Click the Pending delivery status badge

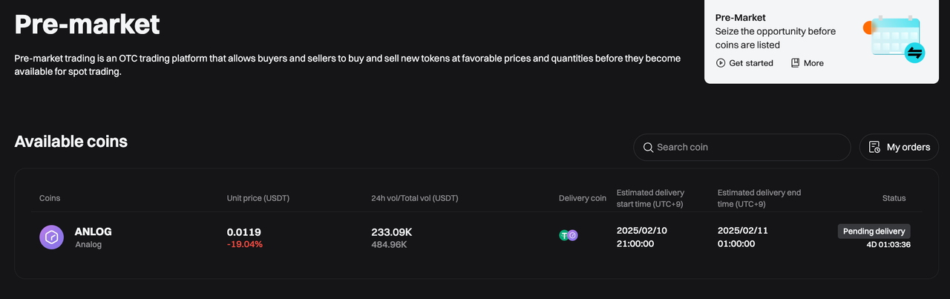(x=874, y=231)
